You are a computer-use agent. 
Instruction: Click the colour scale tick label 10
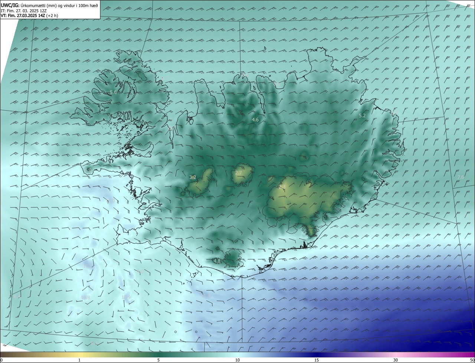237,360
